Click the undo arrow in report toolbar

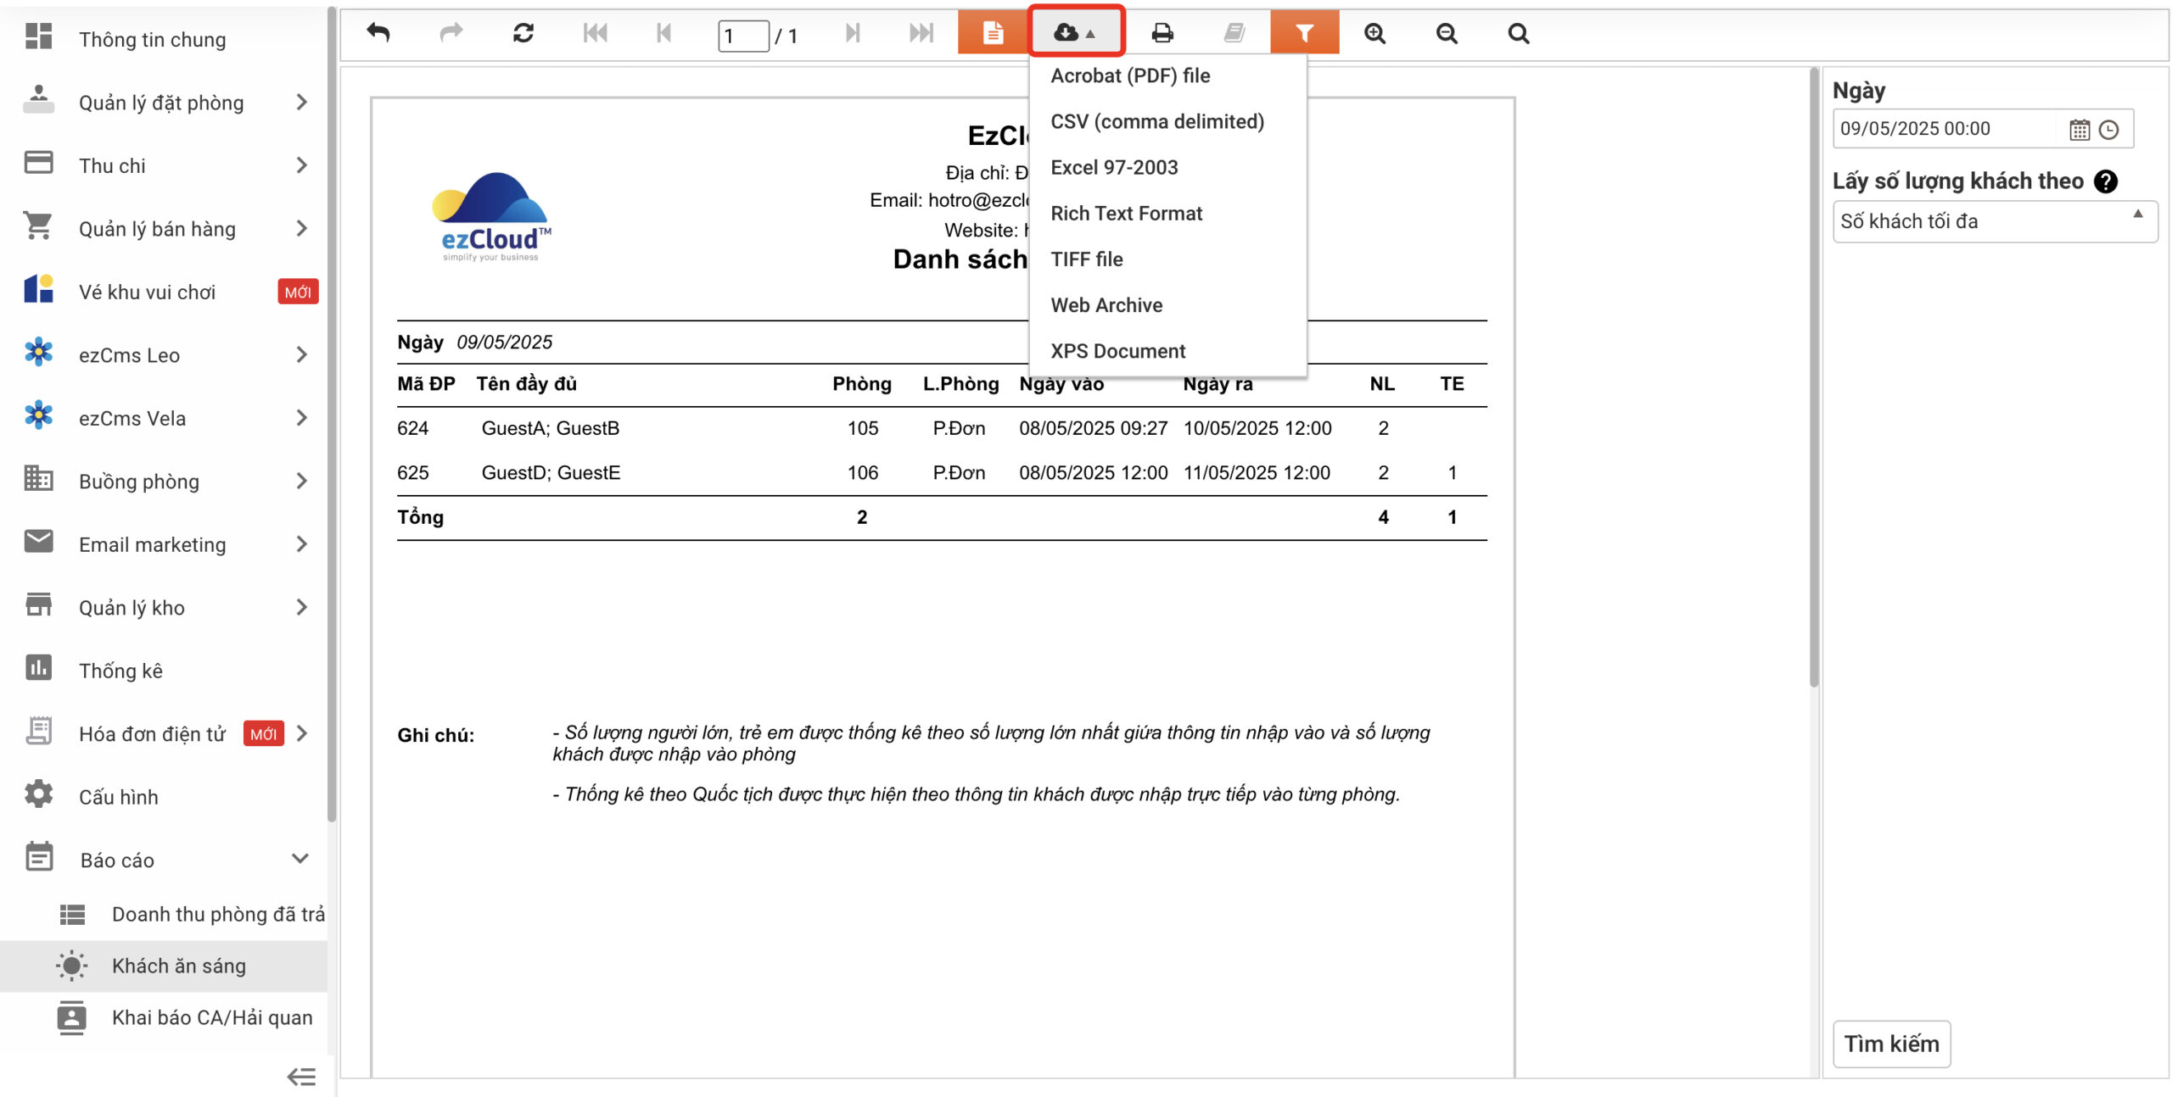pyautogui.click(x=378, y=33)
